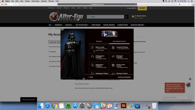
Task: Click the Make an order bag icon
Action: (92, 48)
